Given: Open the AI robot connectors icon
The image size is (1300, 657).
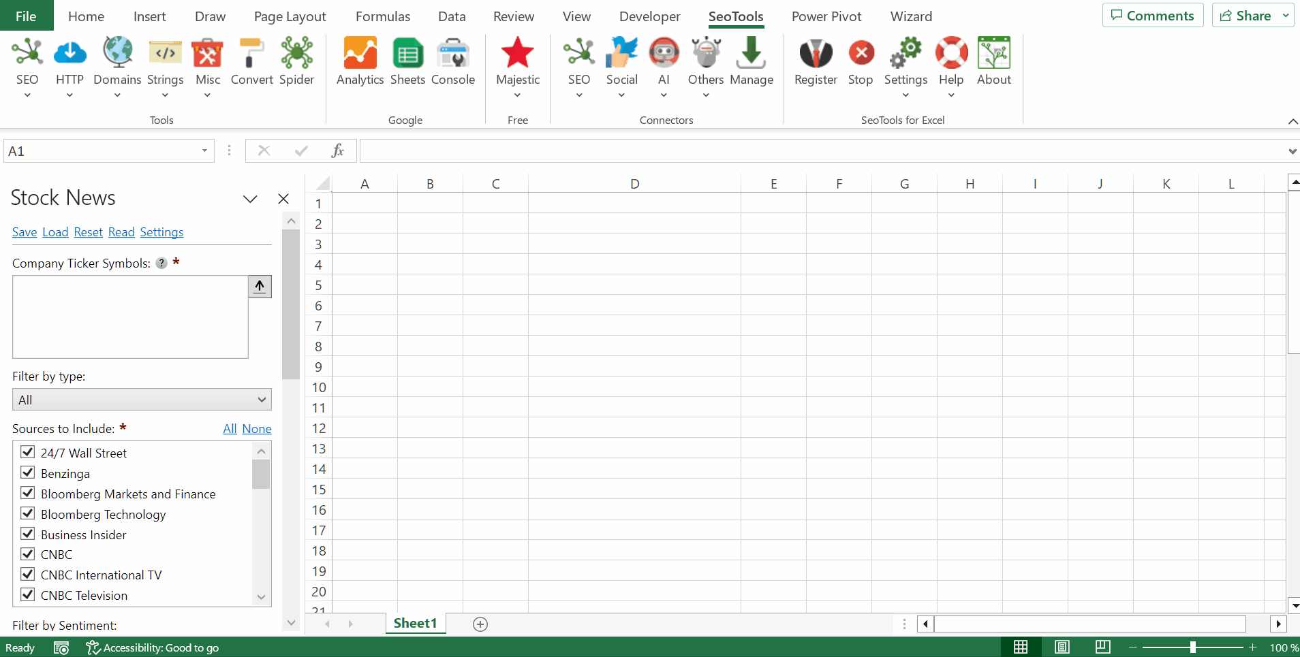Looking at the screenshot, I should 664,53.
